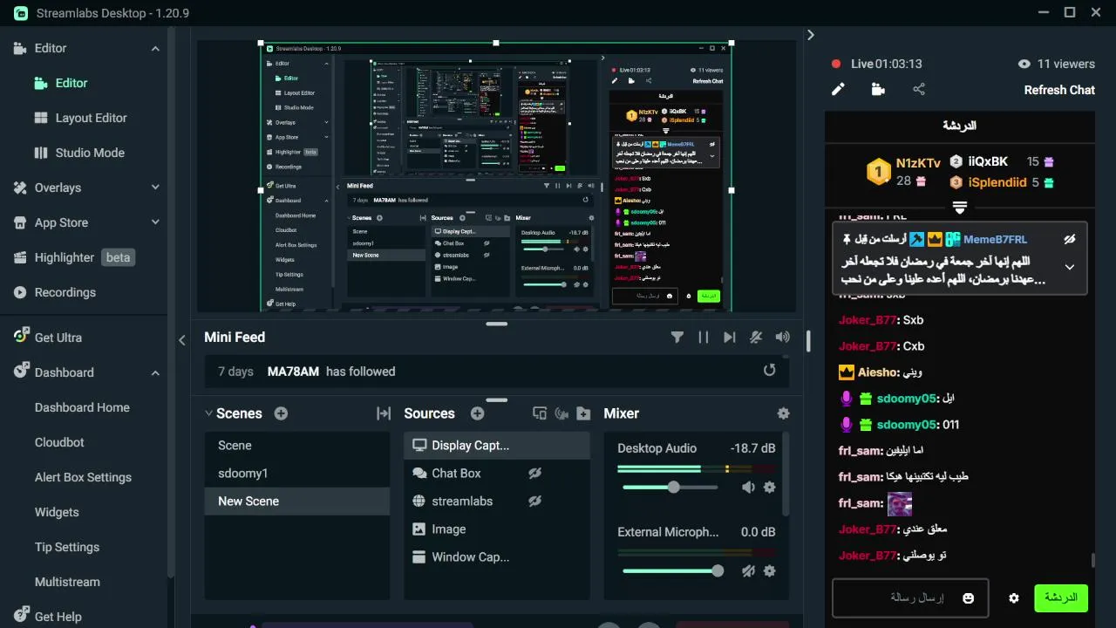Collapse the chat leaderboard handle

(960, 208)
